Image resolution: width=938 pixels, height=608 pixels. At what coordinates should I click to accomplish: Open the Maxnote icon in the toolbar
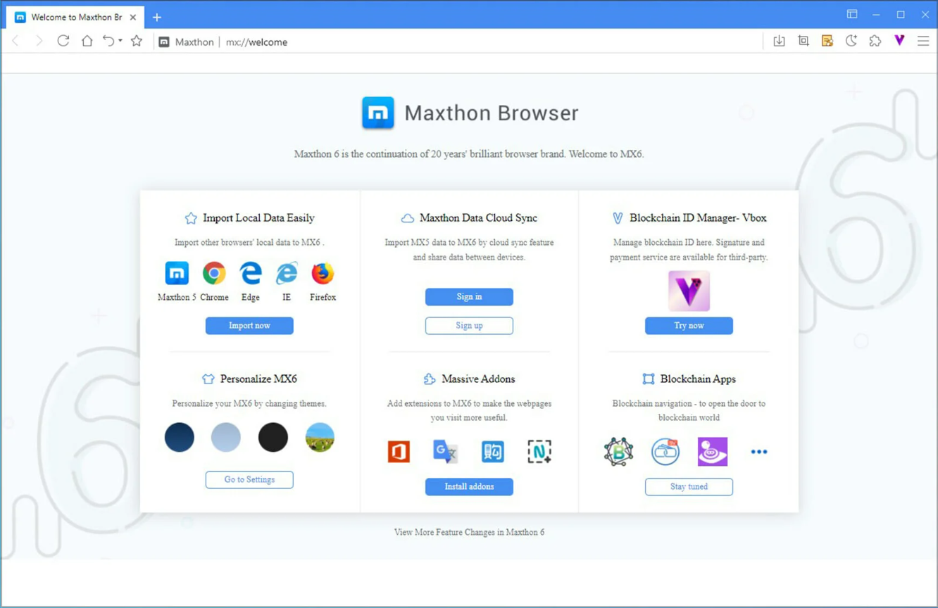[827, 41]
